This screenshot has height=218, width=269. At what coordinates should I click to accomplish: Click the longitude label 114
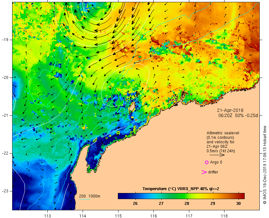point(83,216)
